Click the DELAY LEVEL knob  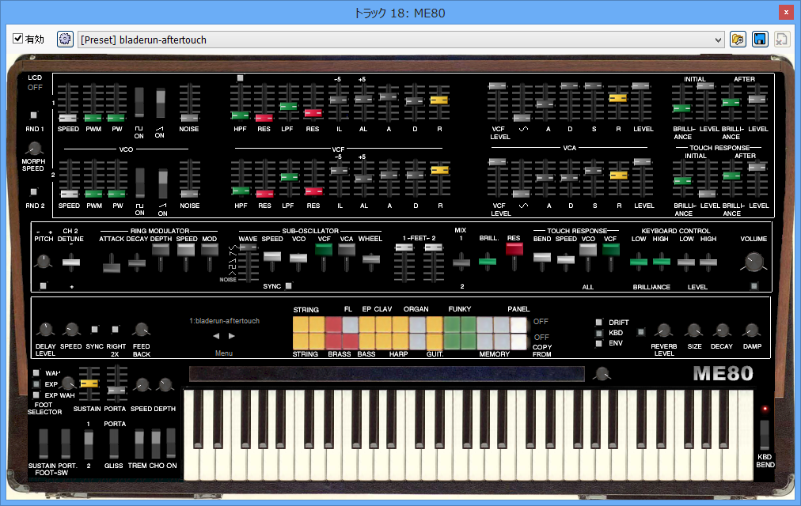click(45, 330)
